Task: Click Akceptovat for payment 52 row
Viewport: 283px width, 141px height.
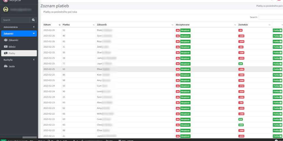Action: [185, 30]
